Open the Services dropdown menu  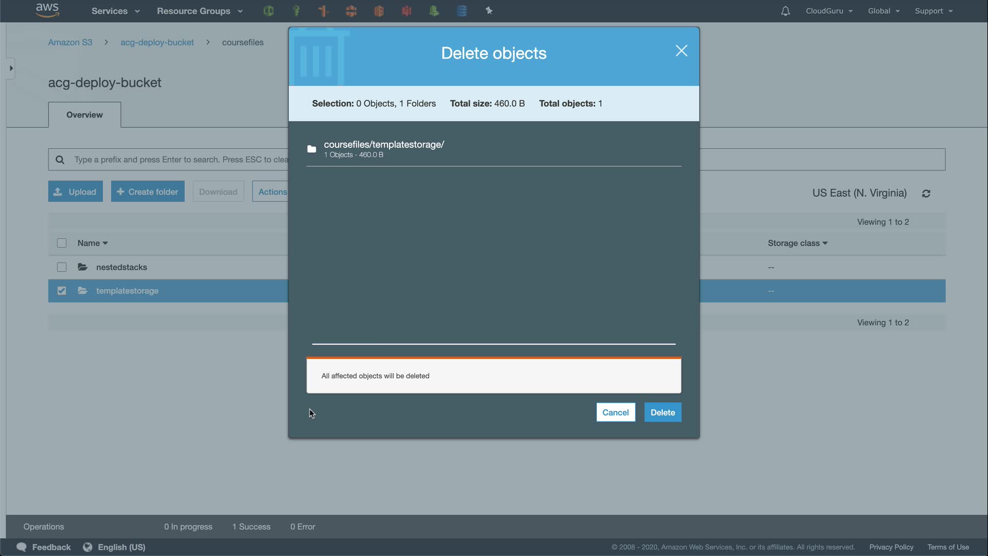[115, 11]
